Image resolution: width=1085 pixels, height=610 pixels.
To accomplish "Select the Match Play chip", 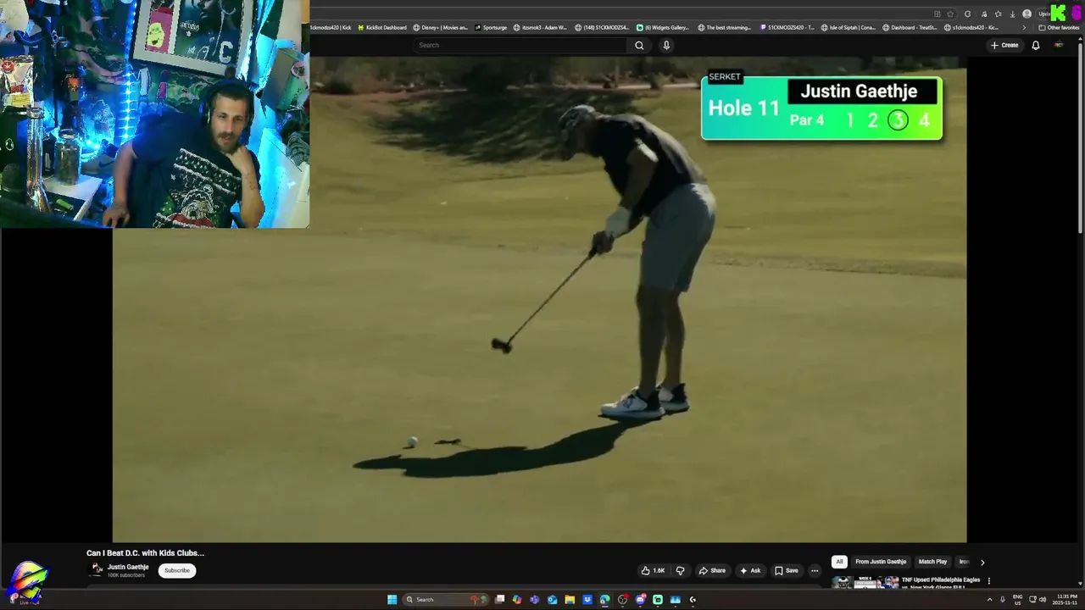I will 932,562.
